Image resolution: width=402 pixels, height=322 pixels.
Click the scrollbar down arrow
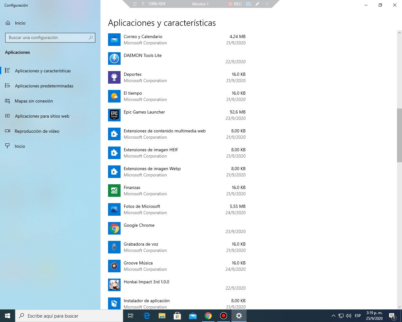point(399,307)
